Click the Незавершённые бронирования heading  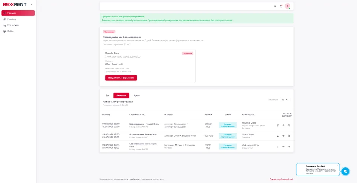pyautogui.click(x=122, y=37)
